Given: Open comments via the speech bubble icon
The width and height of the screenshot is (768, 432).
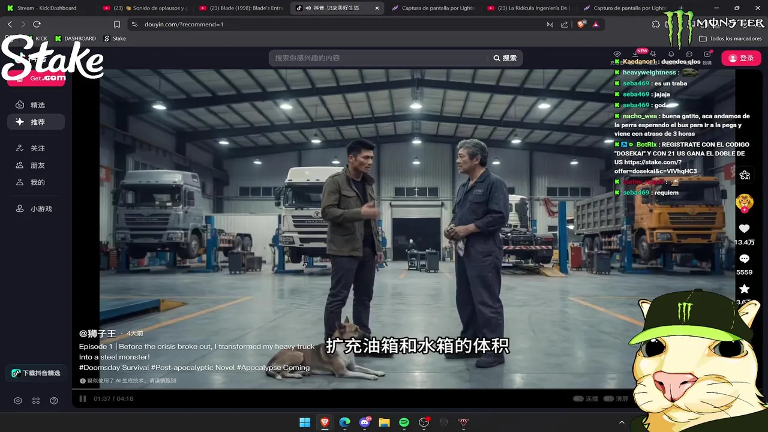Looking at the screenshot, I should coord(744,259).
